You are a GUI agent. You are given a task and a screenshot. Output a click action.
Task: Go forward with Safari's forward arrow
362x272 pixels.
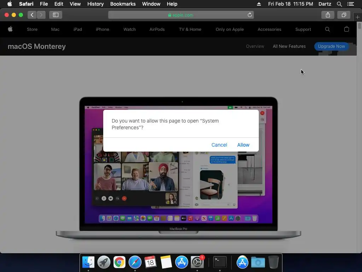click(41, 15)
